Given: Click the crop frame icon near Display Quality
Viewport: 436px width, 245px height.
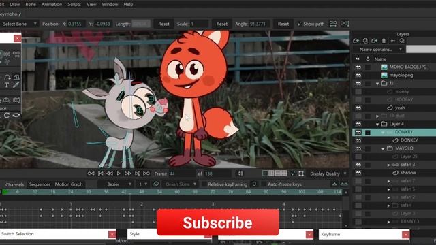Looking at the screenshot, I should pos(301,174).
